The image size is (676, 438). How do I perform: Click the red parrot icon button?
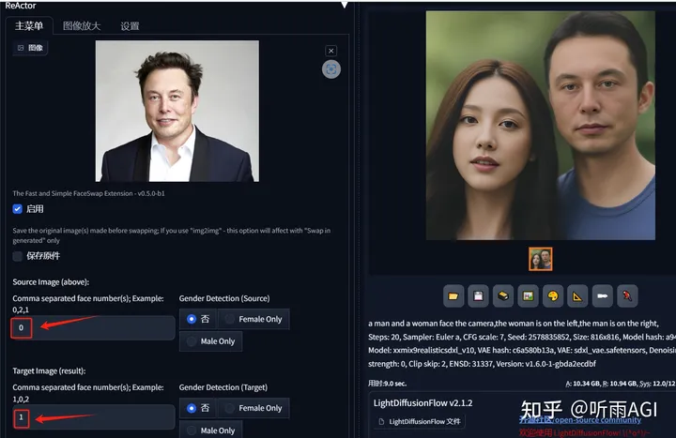(627, 296)
